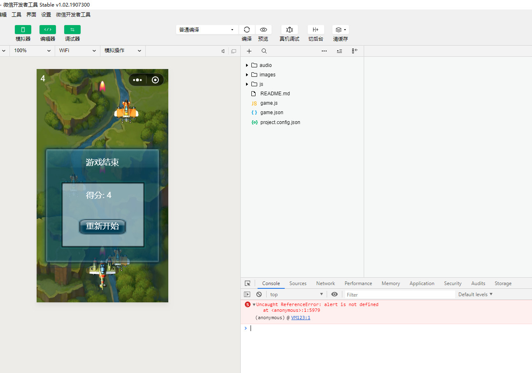The width and height of the screenshot is (532, 373).
Task: Open the VM123:1 source link
Action: (x=301, y=318)
